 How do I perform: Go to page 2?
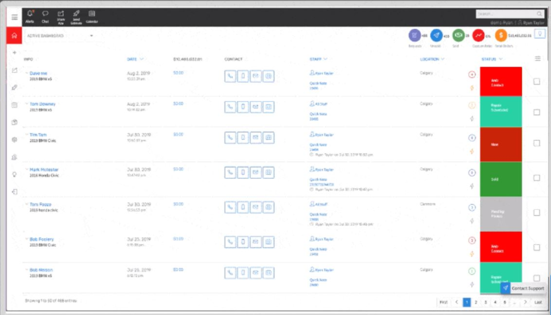coord(476,302)
